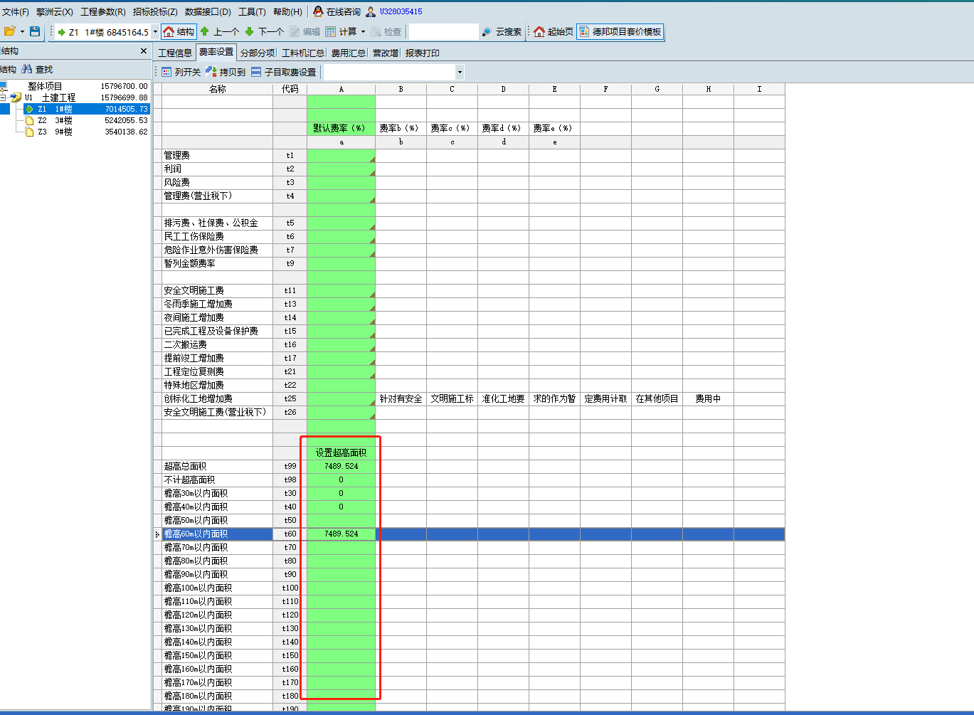Open the 数据接口(D) menu
Viewport: 974px width, 715px height.
(x=208, y=11)
